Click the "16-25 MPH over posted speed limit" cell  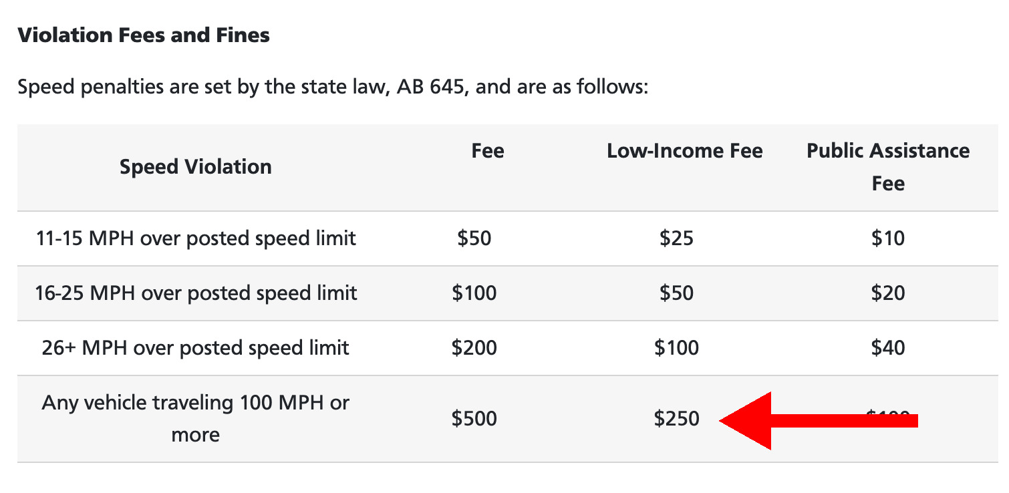coord(196,293)
